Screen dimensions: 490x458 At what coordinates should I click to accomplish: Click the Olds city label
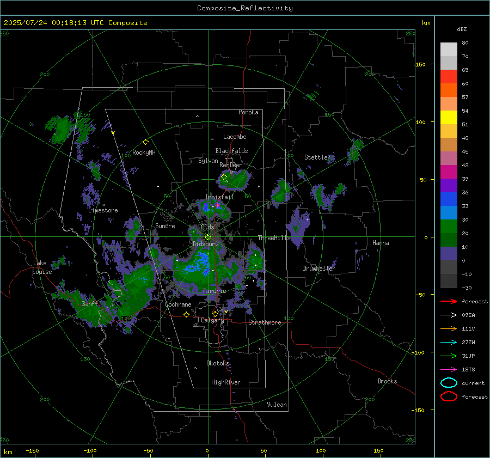point(207,227)
